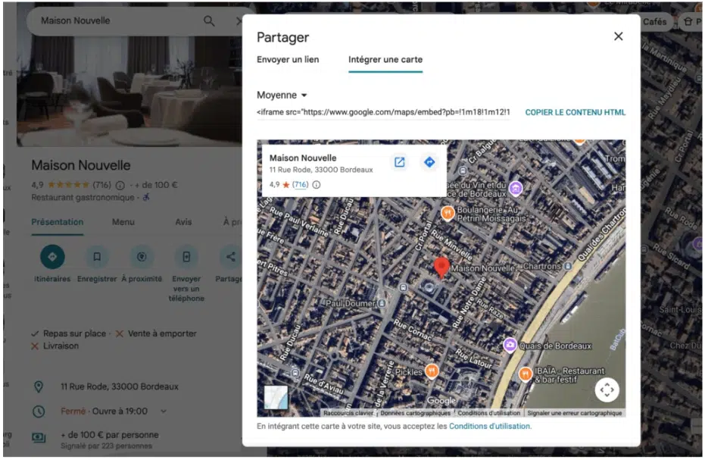
Task: Click the price banknote icon
Action: pyautogui.click(x=39, y=437)
